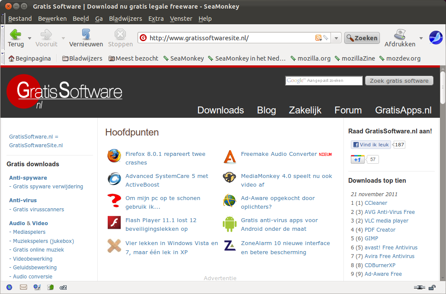The height and width of the screenshot is (294, 446).
Task: Expand the Afdrukken options dropdown arrow
Action: (421, 38)
